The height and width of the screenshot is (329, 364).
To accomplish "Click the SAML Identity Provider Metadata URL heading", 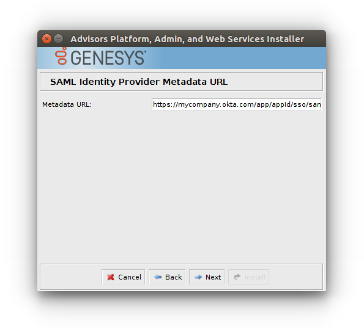I will coord(139,82).
